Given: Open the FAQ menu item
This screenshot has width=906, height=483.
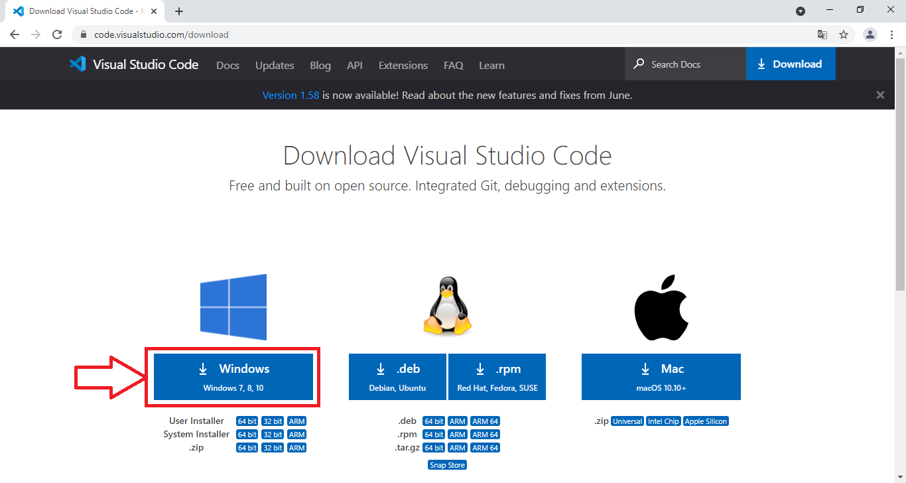Looking at the screenshot, I should point(454,65).
